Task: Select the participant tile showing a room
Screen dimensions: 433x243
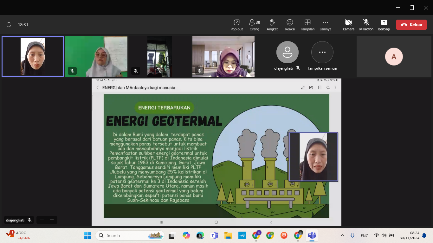Action: click(159, 56)
